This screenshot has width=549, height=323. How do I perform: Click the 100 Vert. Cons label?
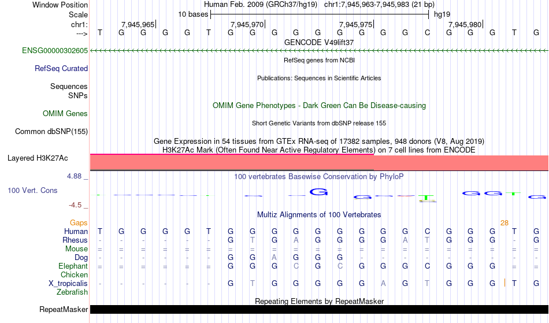tap(32, 190)
